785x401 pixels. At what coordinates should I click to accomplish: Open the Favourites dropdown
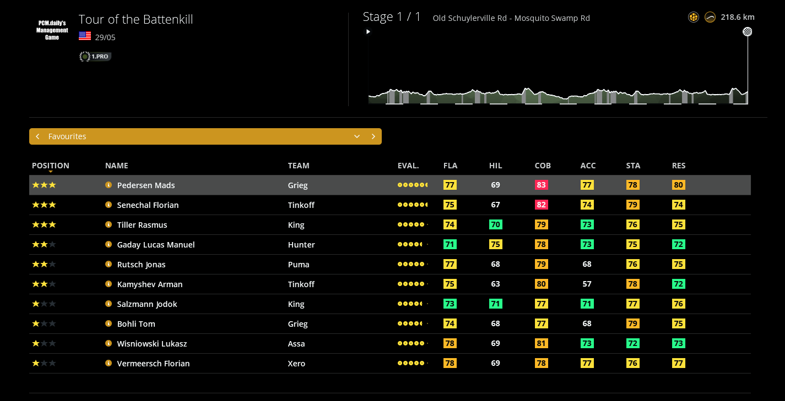click(357, 136)
